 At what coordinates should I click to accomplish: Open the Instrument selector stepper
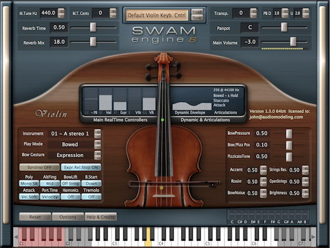[x=98, y=134]
